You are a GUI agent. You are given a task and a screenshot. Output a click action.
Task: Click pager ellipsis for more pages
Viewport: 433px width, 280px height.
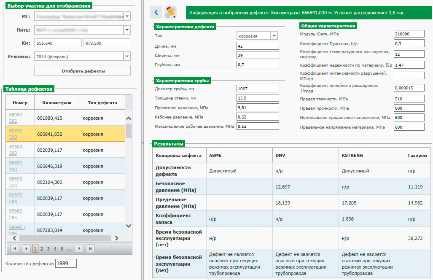(69, 249)
